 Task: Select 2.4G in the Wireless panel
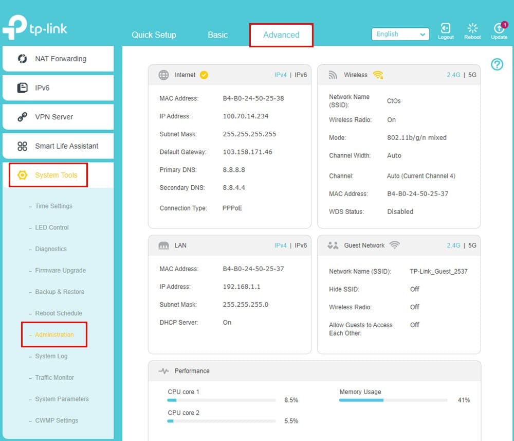pyautogui.click(x=453, y=75)
